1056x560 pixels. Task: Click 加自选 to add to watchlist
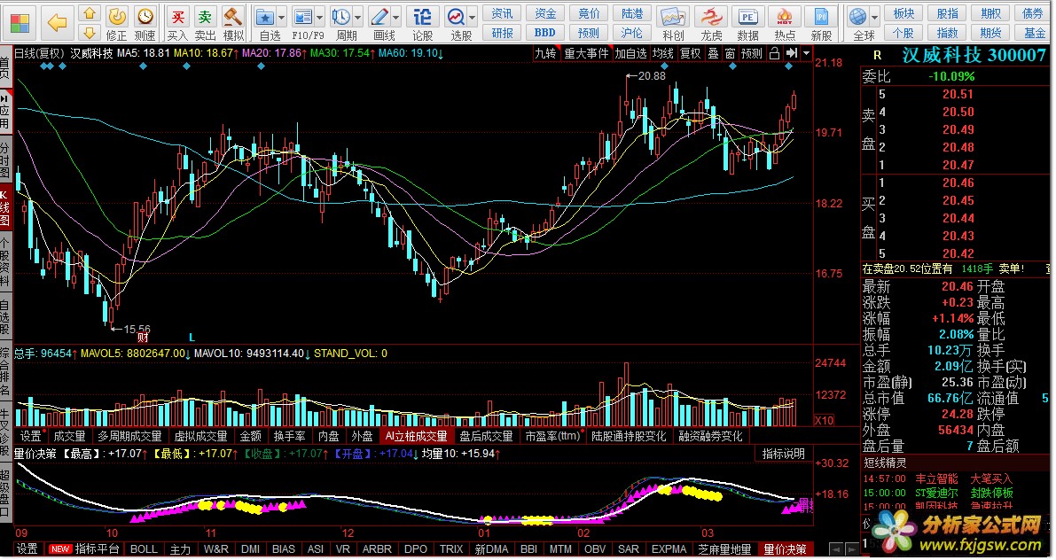point(630,53)
